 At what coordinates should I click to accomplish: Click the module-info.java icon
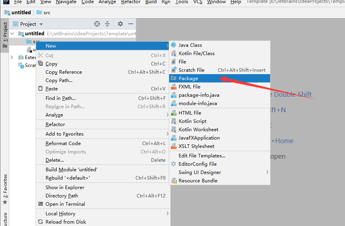coord(173,103)
